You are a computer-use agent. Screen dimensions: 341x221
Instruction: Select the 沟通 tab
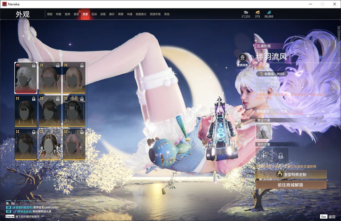[130, 14]
